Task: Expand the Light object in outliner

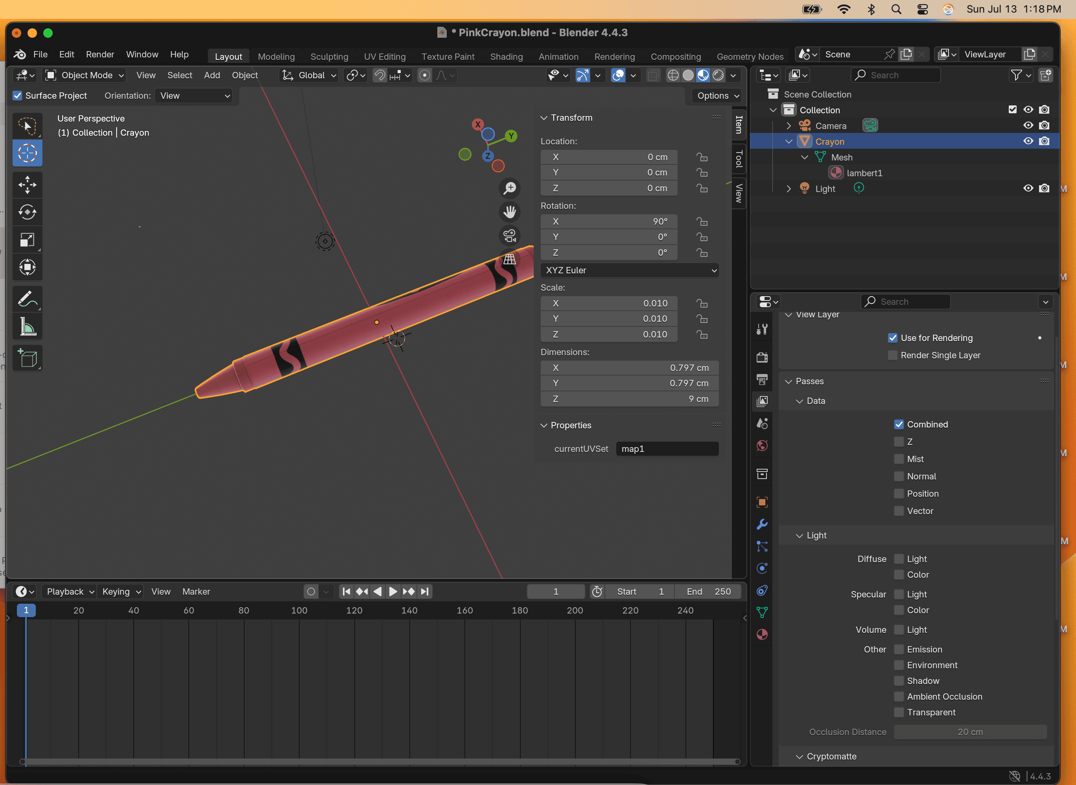Action: [x=789, y=189]
